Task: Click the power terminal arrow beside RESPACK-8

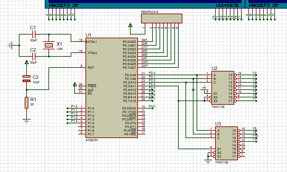Action: coord(130,26)
